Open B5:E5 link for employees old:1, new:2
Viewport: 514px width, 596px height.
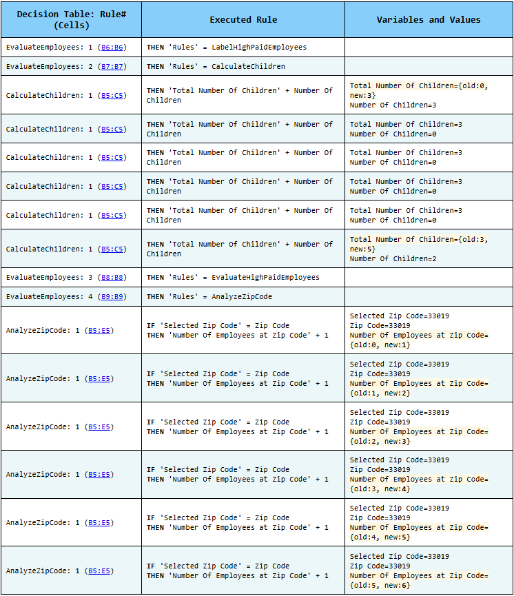[99, 378]
